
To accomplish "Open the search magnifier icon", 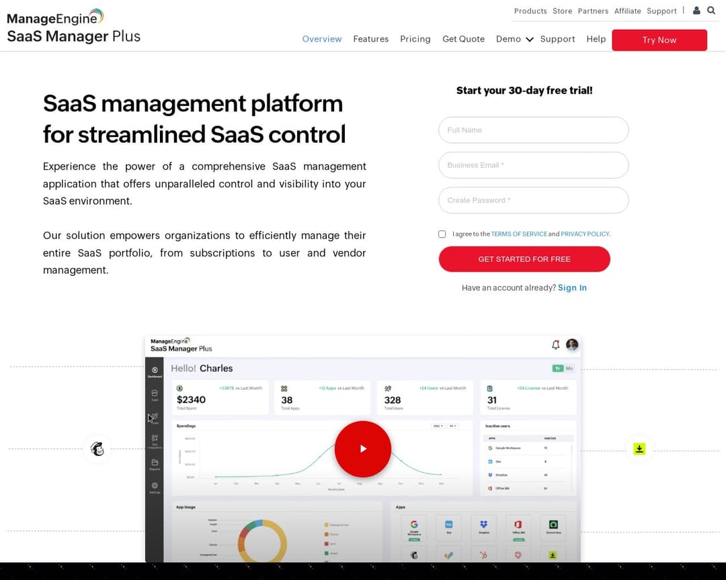I will [711, 10].
